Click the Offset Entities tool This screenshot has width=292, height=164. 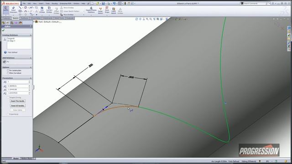pos(56,11)
